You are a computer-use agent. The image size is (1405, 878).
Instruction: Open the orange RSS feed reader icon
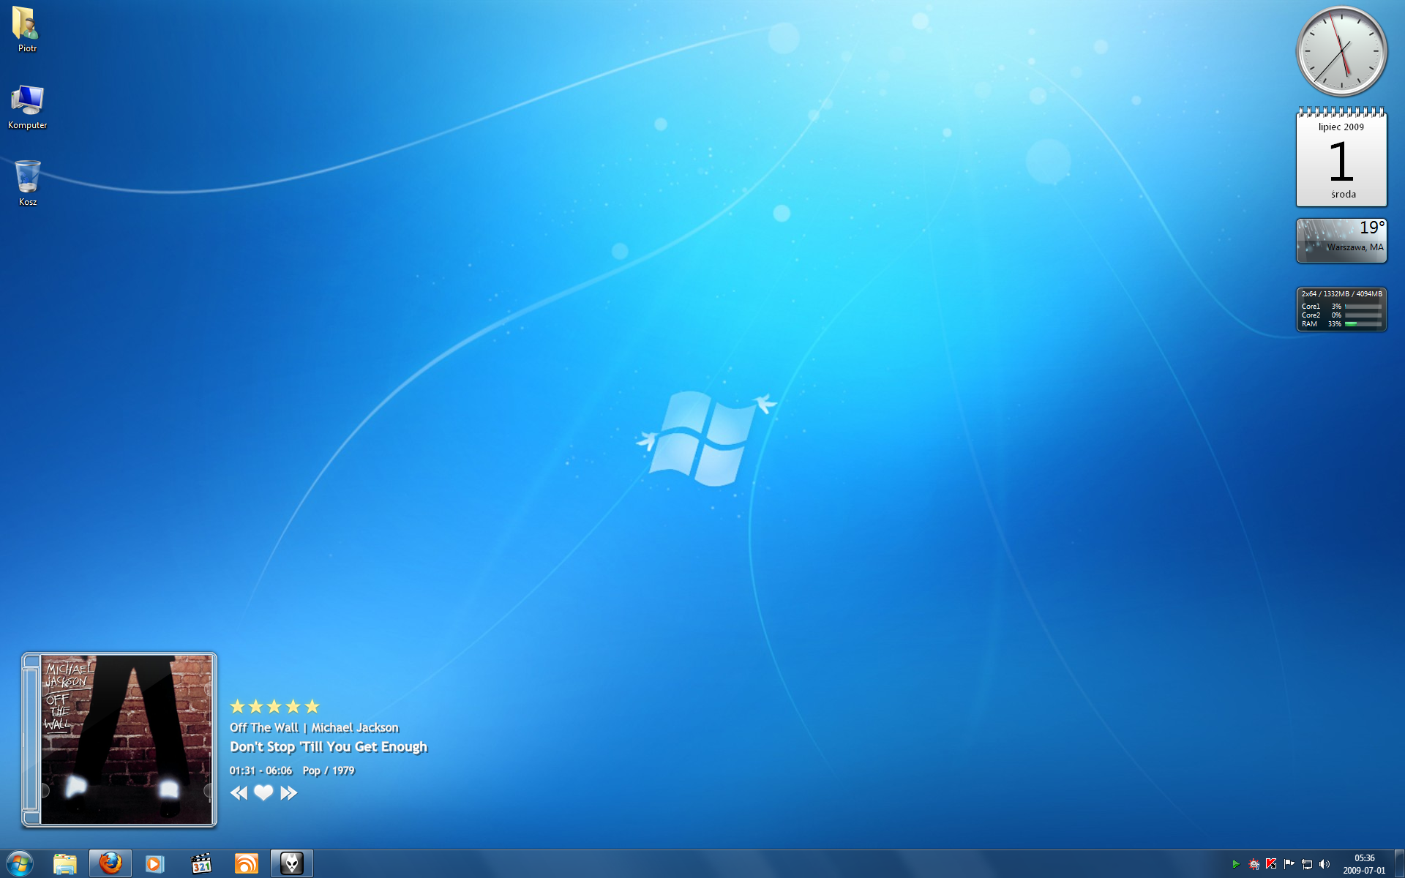(x=246, y=863)
